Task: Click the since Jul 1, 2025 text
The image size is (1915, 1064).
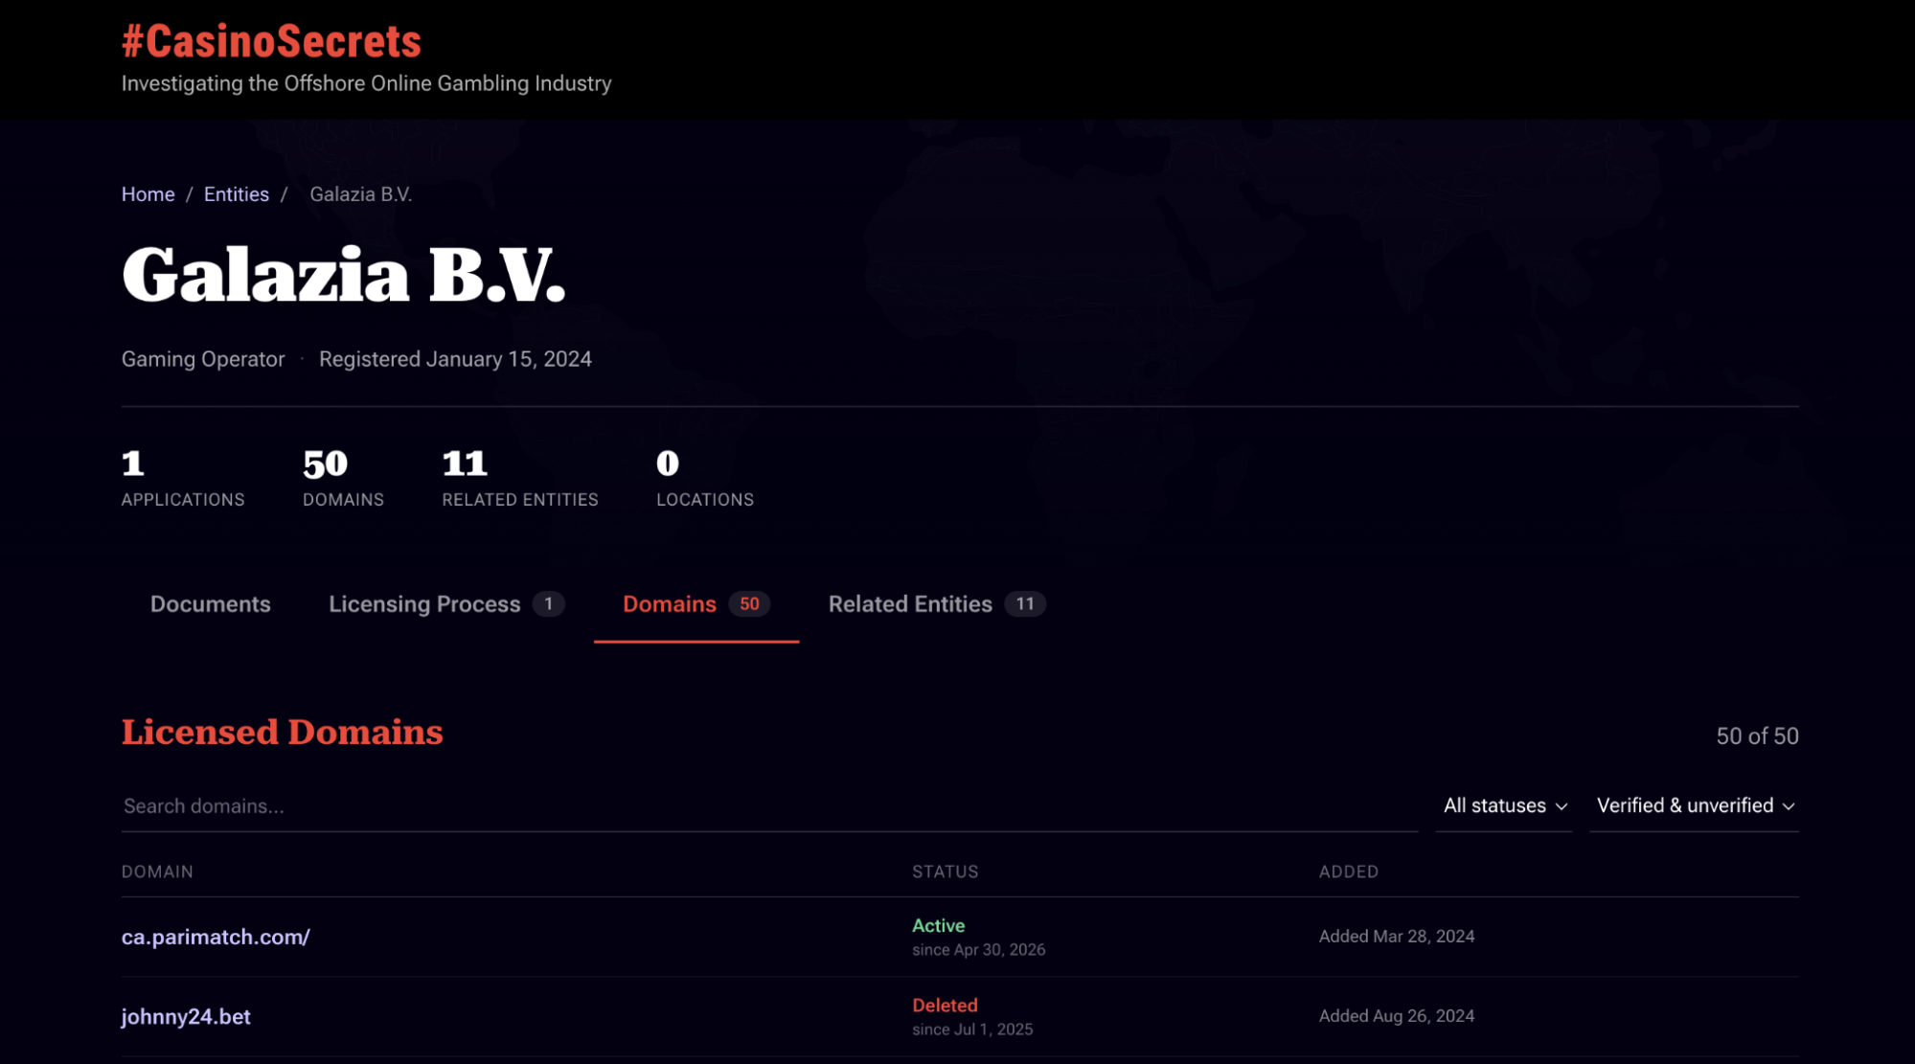Action: [x=972, y=1030]
